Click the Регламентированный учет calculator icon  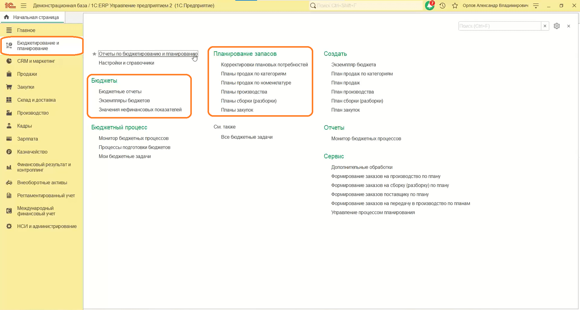point(9,195)
